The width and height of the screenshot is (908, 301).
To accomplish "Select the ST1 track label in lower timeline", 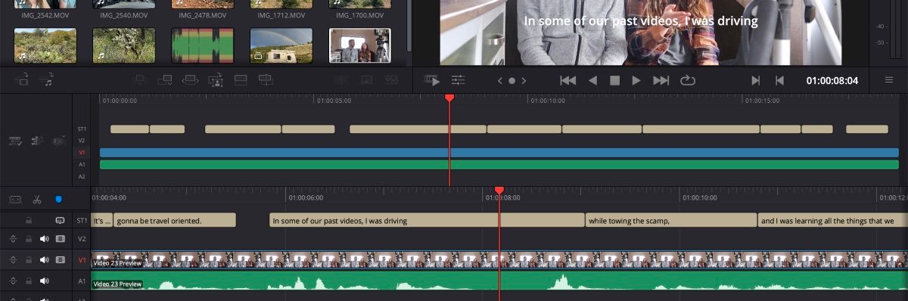I will (x=82, y=220).
